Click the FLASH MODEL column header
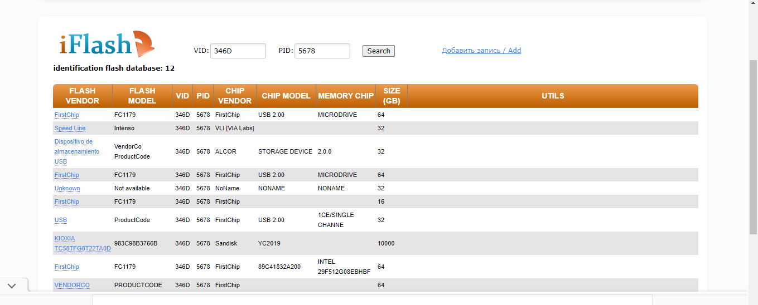 tap(142, 96)
